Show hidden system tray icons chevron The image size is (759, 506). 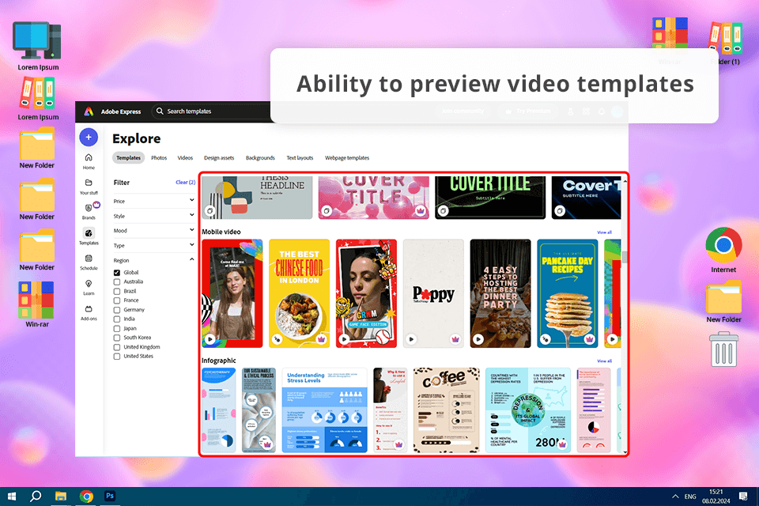coord(674,497)
